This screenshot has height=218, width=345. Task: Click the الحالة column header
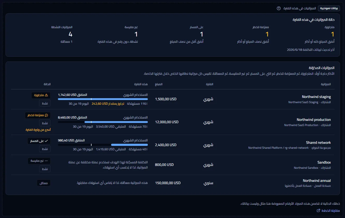[47, 84]
